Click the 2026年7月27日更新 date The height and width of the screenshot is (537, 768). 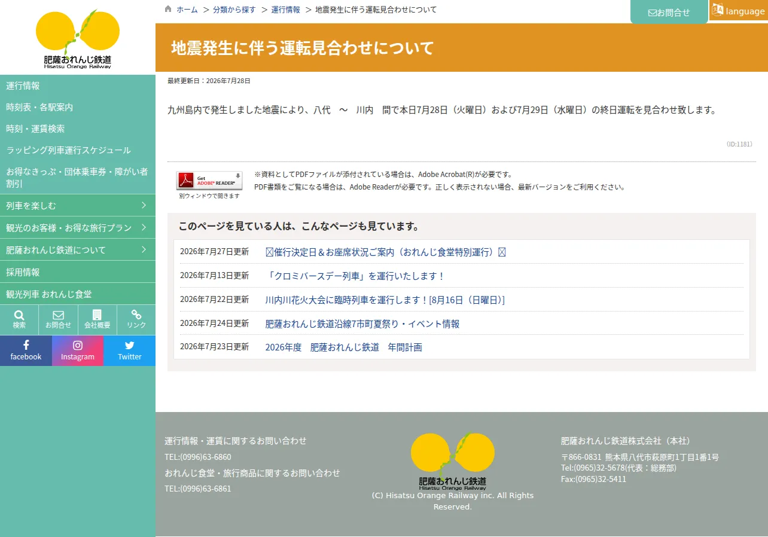pos(214,252)
